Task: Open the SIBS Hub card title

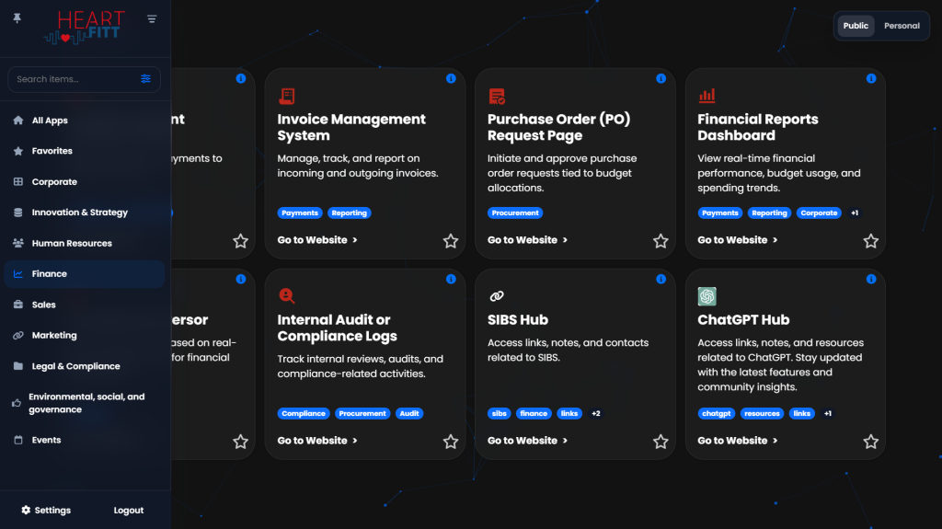Action: click(x=518, y=320)
